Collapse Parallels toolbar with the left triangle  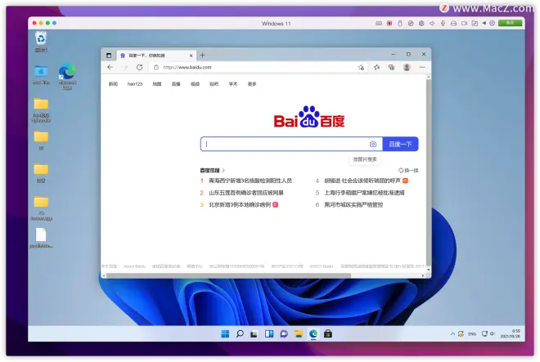click(x=484, y=23)
